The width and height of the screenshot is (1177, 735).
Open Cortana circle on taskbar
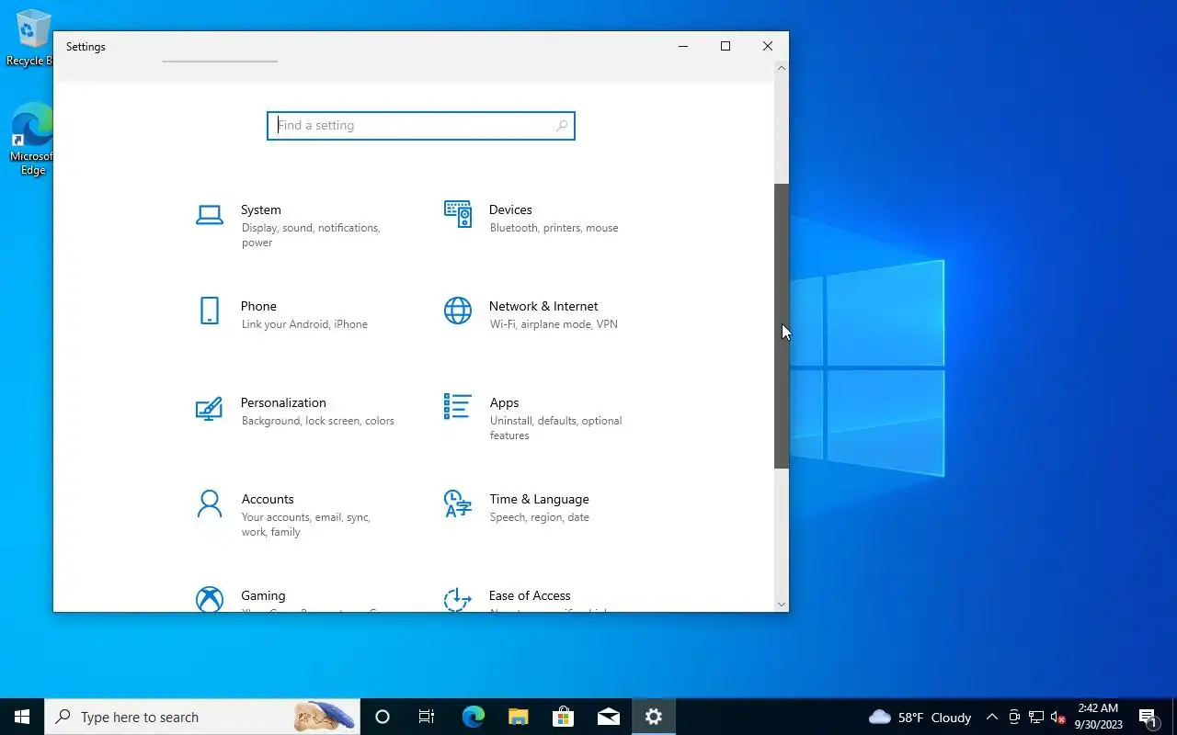[x=383, y=717]
